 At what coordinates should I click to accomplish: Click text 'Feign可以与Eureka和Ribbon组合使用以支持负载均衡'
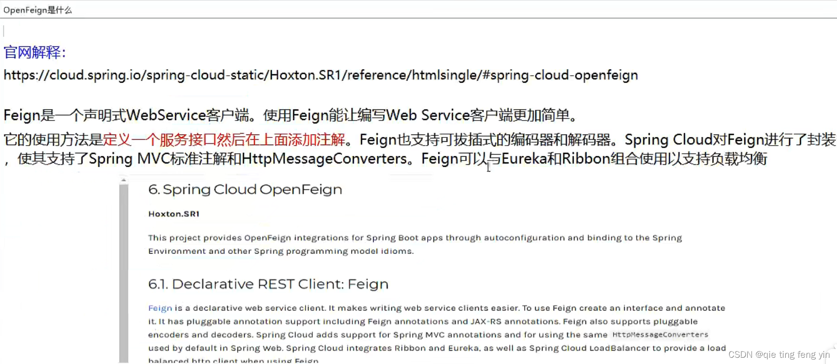[x=594, y=159]
